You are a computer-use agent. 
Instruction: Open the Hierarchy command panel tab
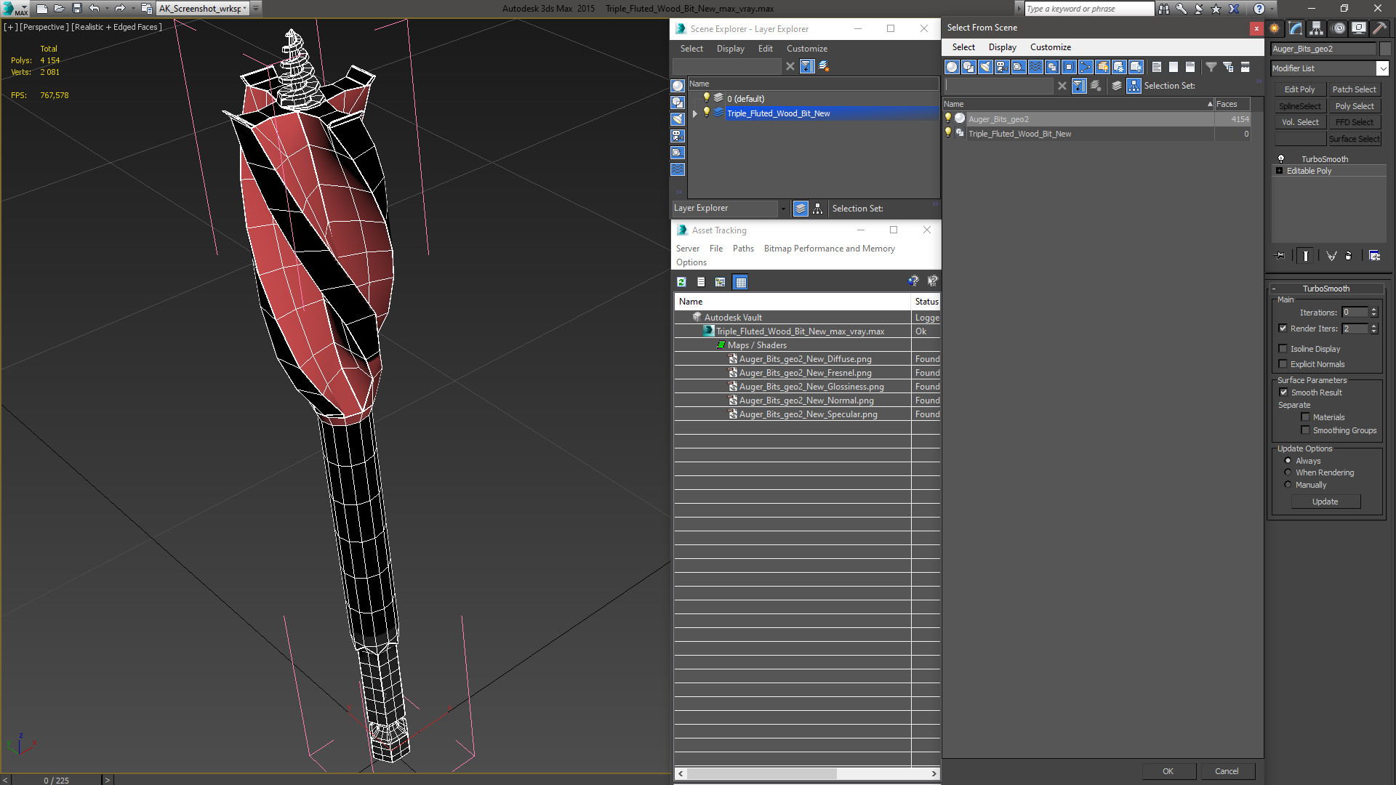click(x=1316, y=28)
